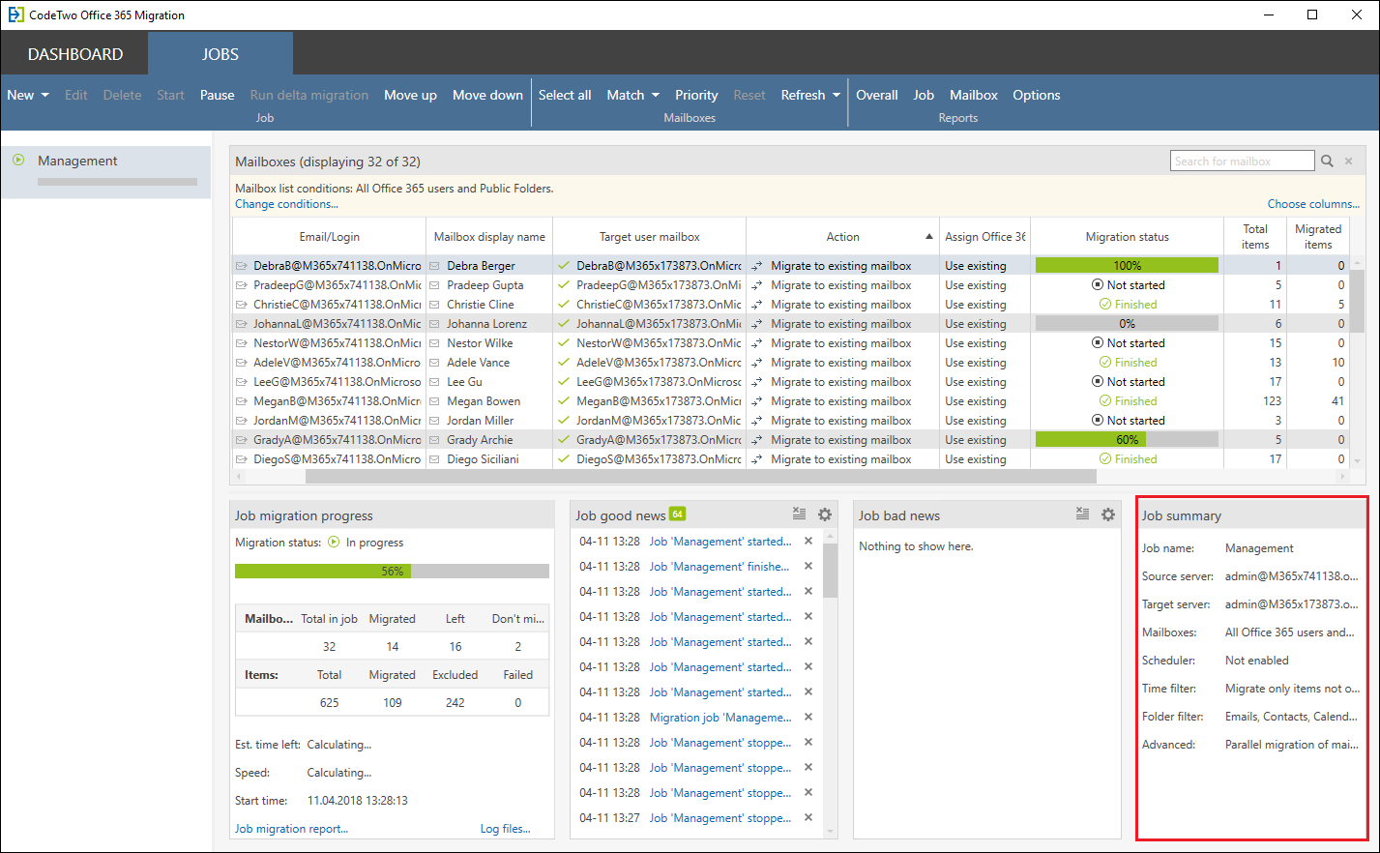Click the Finished status icon for Adele Vance
The height and width of the screenshot is (853, 1380).
(1105, 363)
